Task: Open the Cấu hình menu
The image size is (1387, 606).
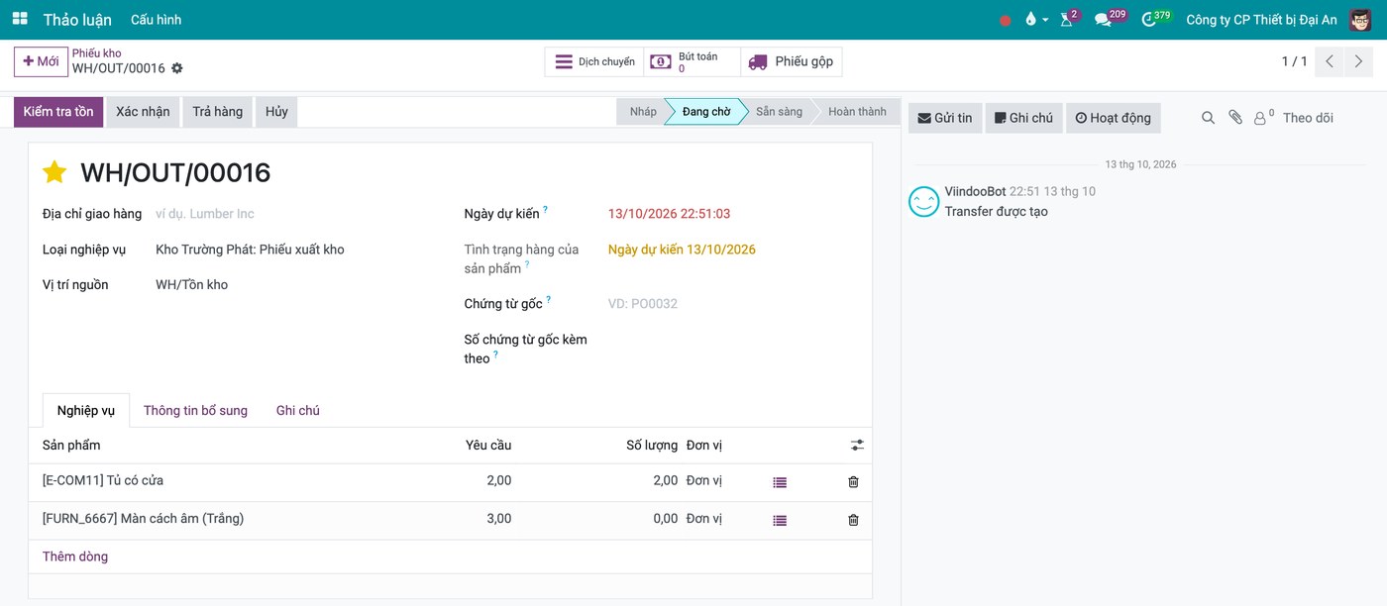Action: [156, 20]
